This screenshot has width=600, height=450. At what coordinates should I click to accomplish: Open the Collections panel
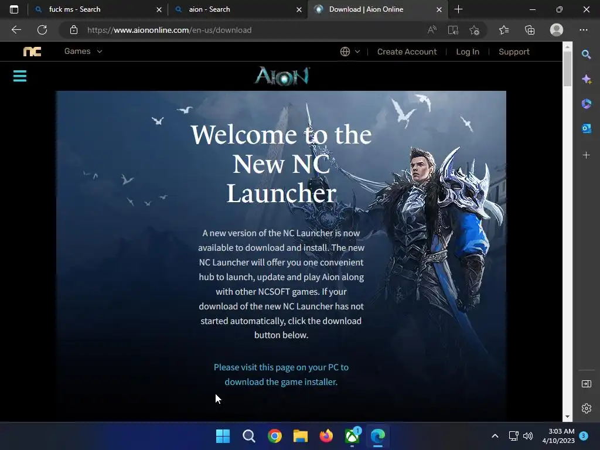pyautogui.click(x=530, y=30)
